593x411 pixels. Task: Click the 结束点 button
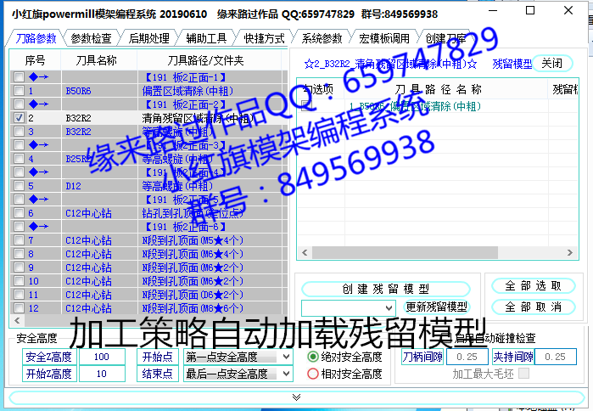[157, 374]
